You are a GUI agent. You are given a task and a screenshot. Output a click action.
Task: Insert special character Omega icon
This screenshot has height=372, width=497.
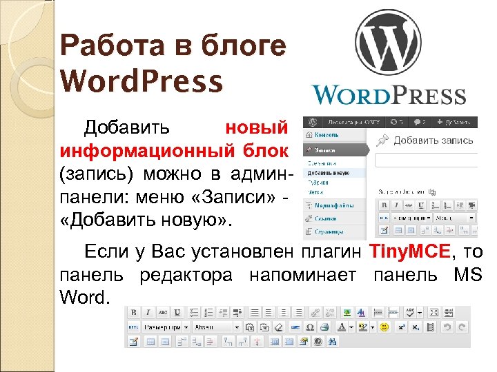tap(310, 327)
